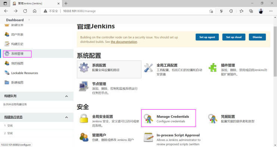Click the browser address bar URL
The width and height of the screenshot is (277, 147).
79,11
